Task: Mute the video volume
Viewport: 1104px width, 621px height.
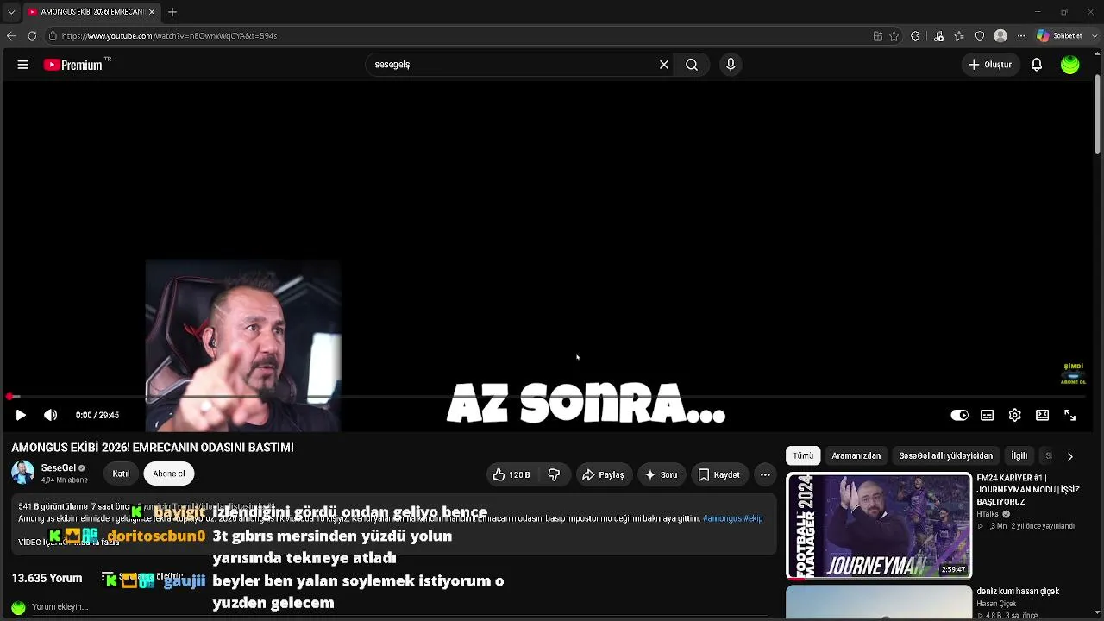Action: pos(51,415)
